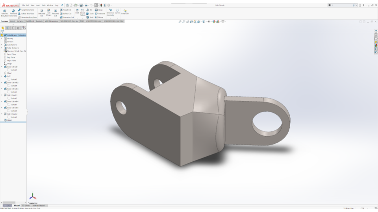Select the Fillet tool in ribbon

[77, 13]
